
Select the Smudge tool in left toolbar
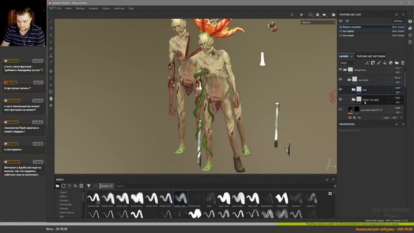51,49
